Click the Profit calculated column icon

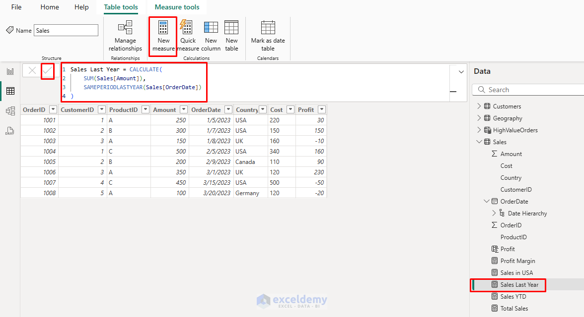(495, 249)
